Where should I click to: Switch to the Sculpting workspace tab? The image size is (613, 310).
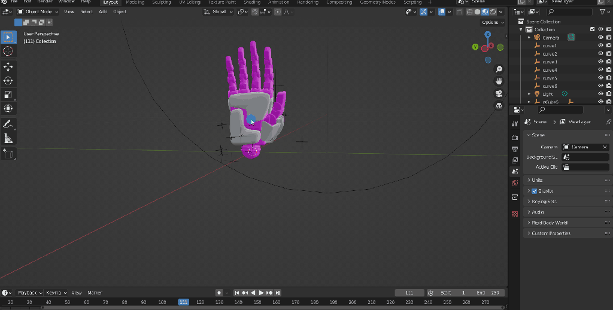point(161,2)
